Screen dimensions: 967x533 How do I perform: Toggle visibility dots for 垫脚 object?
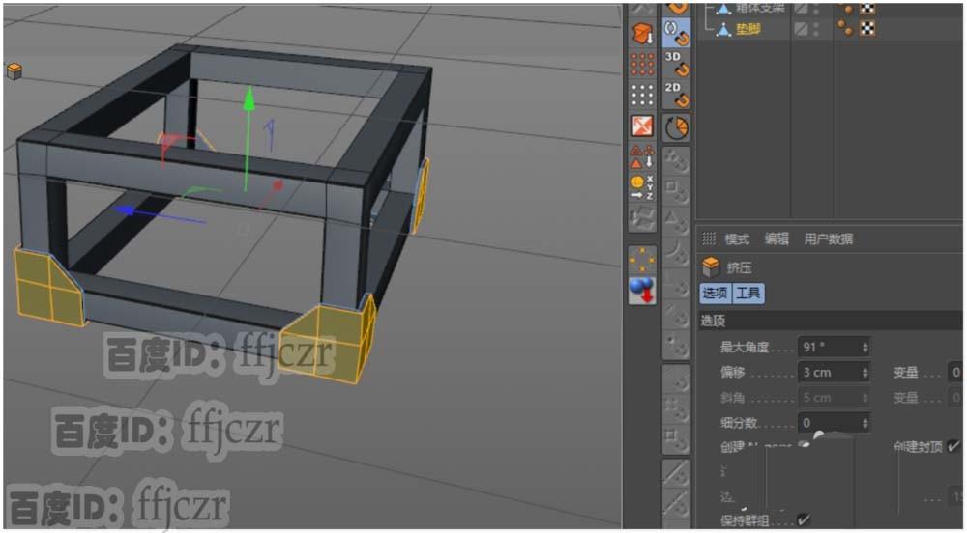817,28
